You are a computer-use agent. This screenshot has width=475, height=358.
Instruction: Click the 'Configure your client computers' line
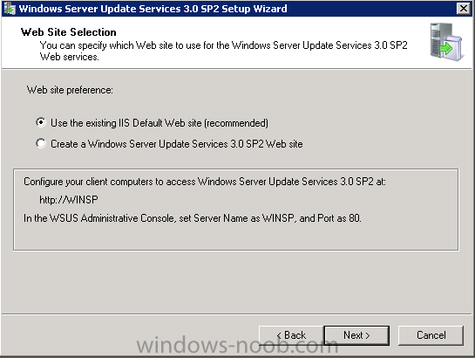(x=205, y=182)
